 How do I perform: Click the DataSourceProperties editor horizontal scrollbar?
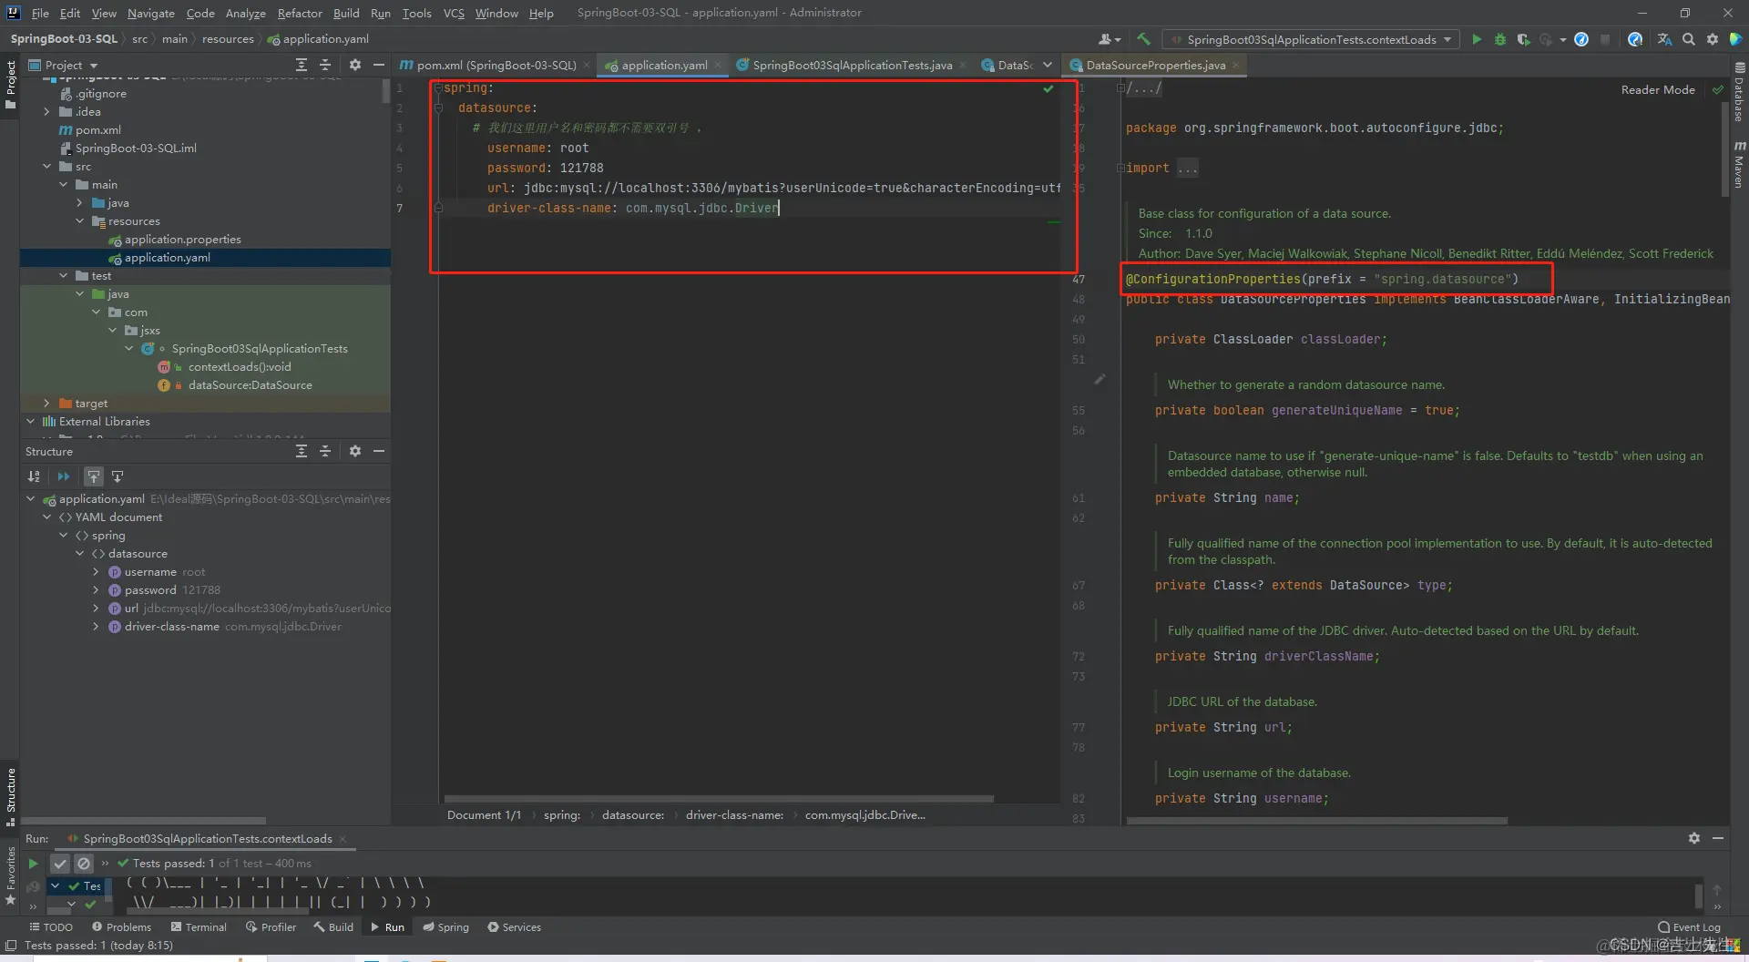[x=1317, y=821]
